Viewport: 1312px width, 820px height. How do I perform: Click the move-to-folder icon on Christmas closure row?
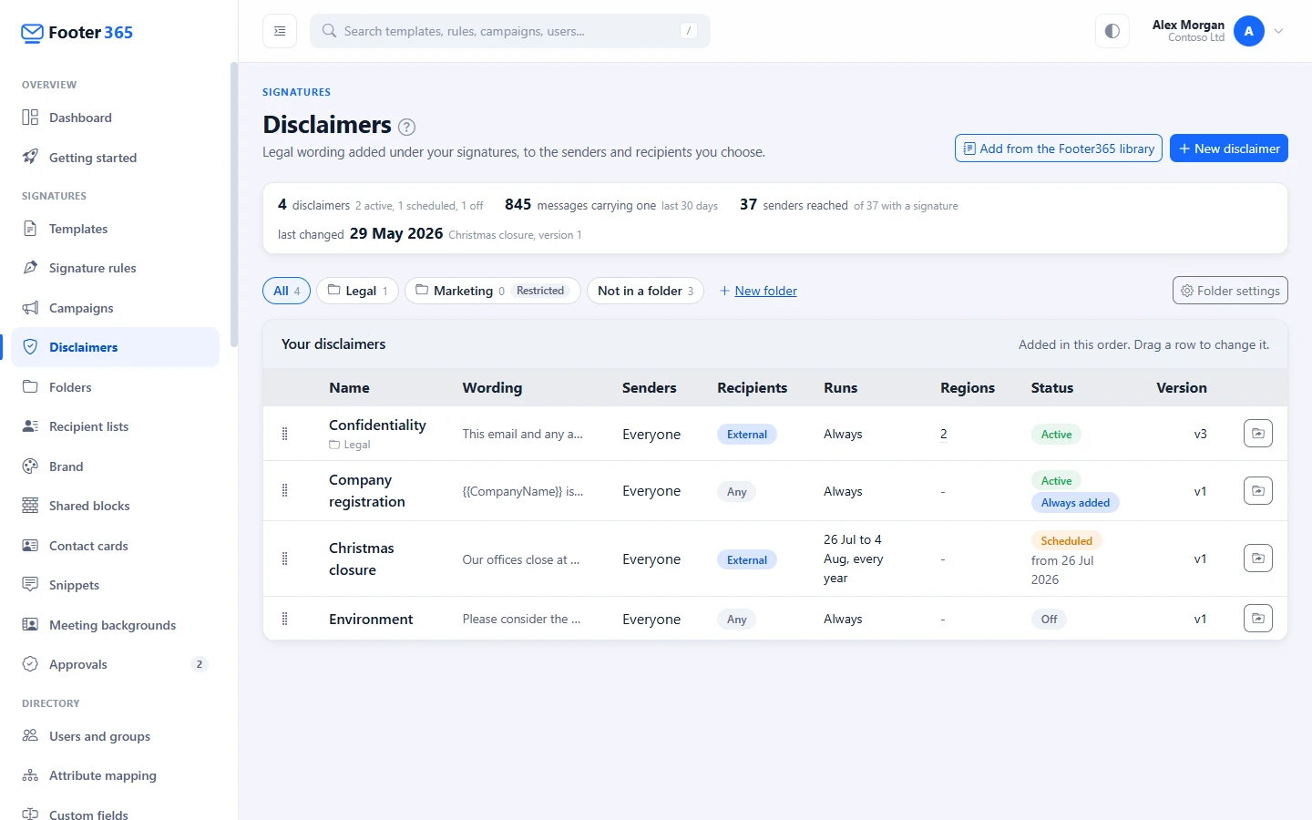1257,559
